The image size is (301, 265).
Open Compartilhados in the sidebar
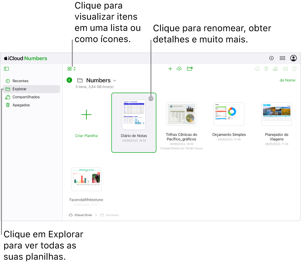31,97
